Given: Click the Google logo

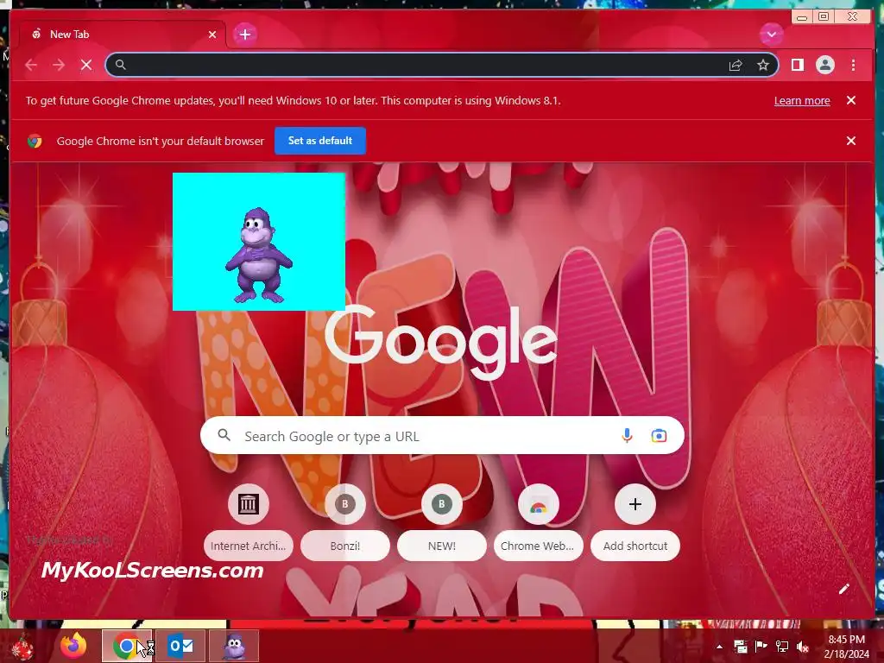Looking at the screenshot, I should pos(441,342).
